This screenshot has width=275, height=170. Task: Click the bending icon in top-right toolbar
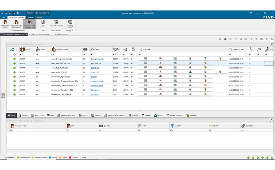[220, 39]
